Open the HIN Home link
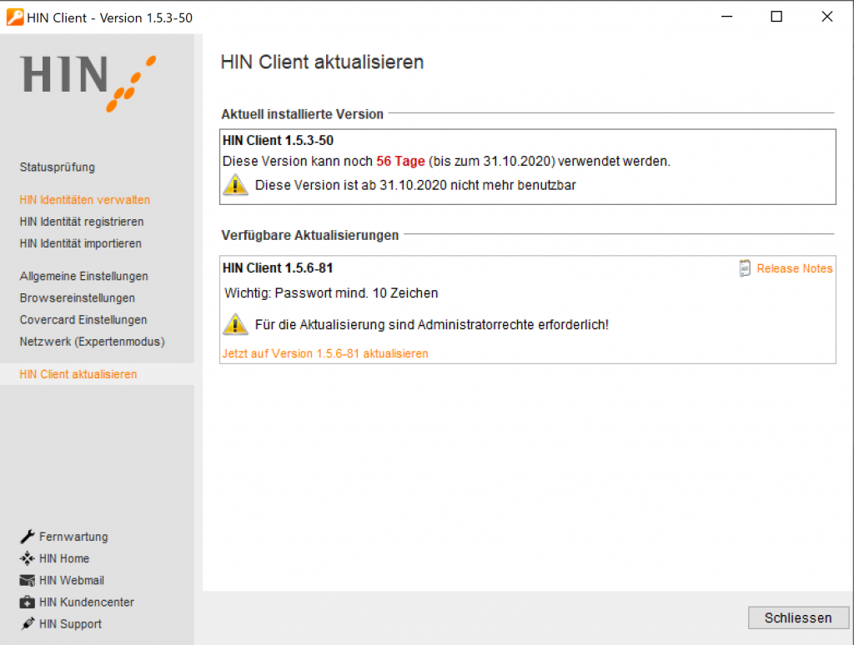This screenshot has width=854, height=645. click(x=64, y=558)
